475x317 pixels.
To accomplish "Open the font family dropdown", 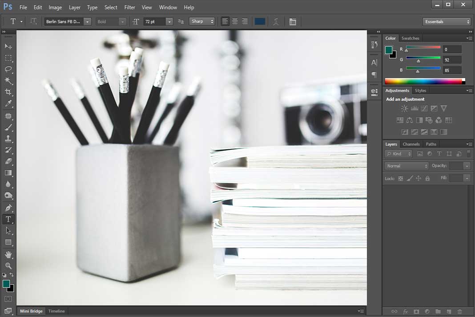I will 87,21.
